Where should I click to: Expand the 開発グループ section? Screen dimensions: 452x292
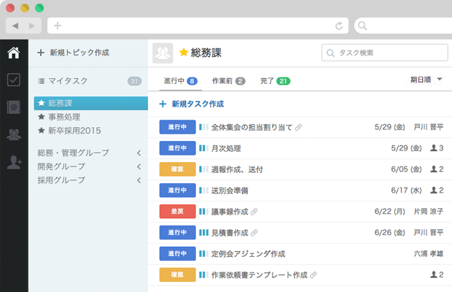click(x=138, y=166)
